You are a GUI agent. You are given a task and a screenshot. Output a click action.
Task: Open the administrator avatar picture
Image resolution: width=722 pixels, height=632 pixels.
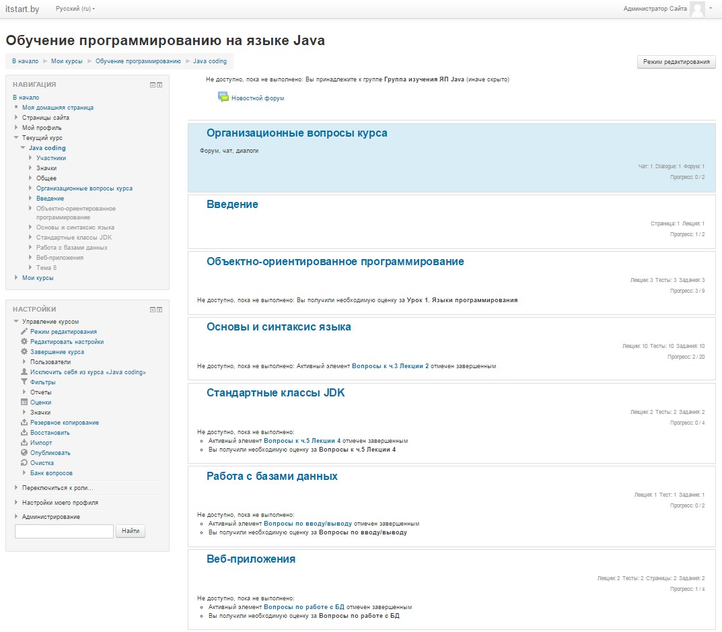click(x=698, y=9)
